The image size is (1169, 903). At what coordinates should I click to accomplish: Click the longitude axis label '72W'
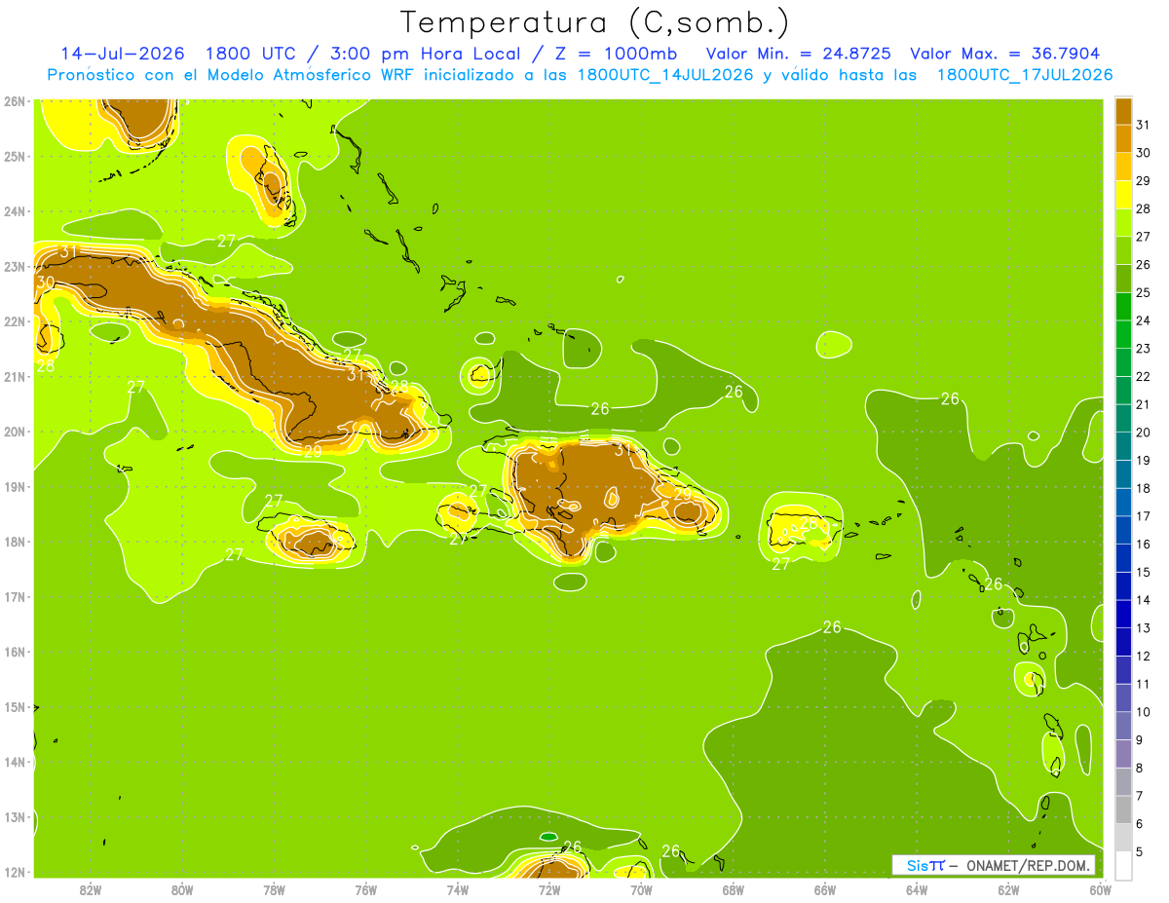coord(549,889)
